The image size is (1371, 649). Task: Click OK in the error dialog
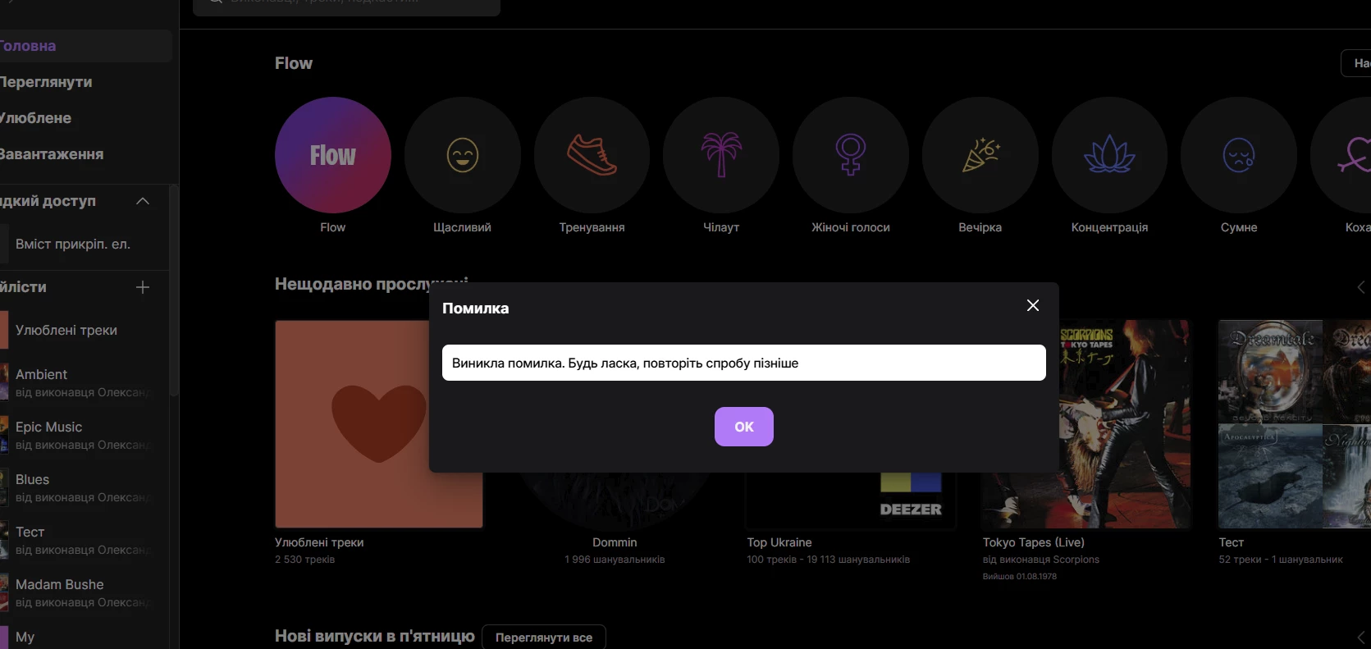[x=743, y=427]
